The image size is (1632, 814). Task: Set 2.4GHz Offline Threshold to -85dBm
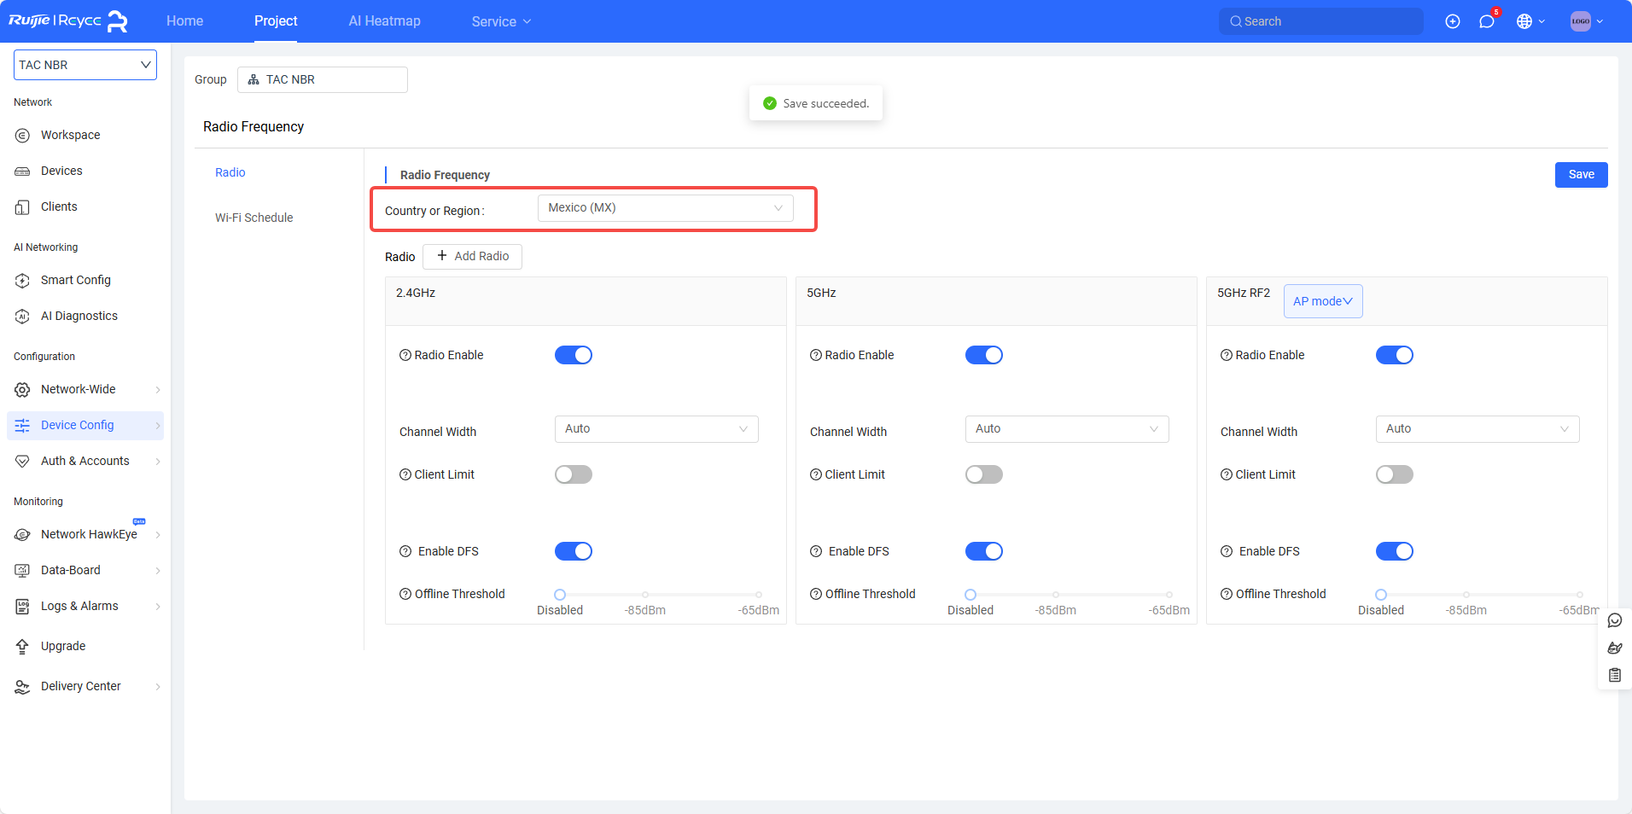tap(645, 595)
